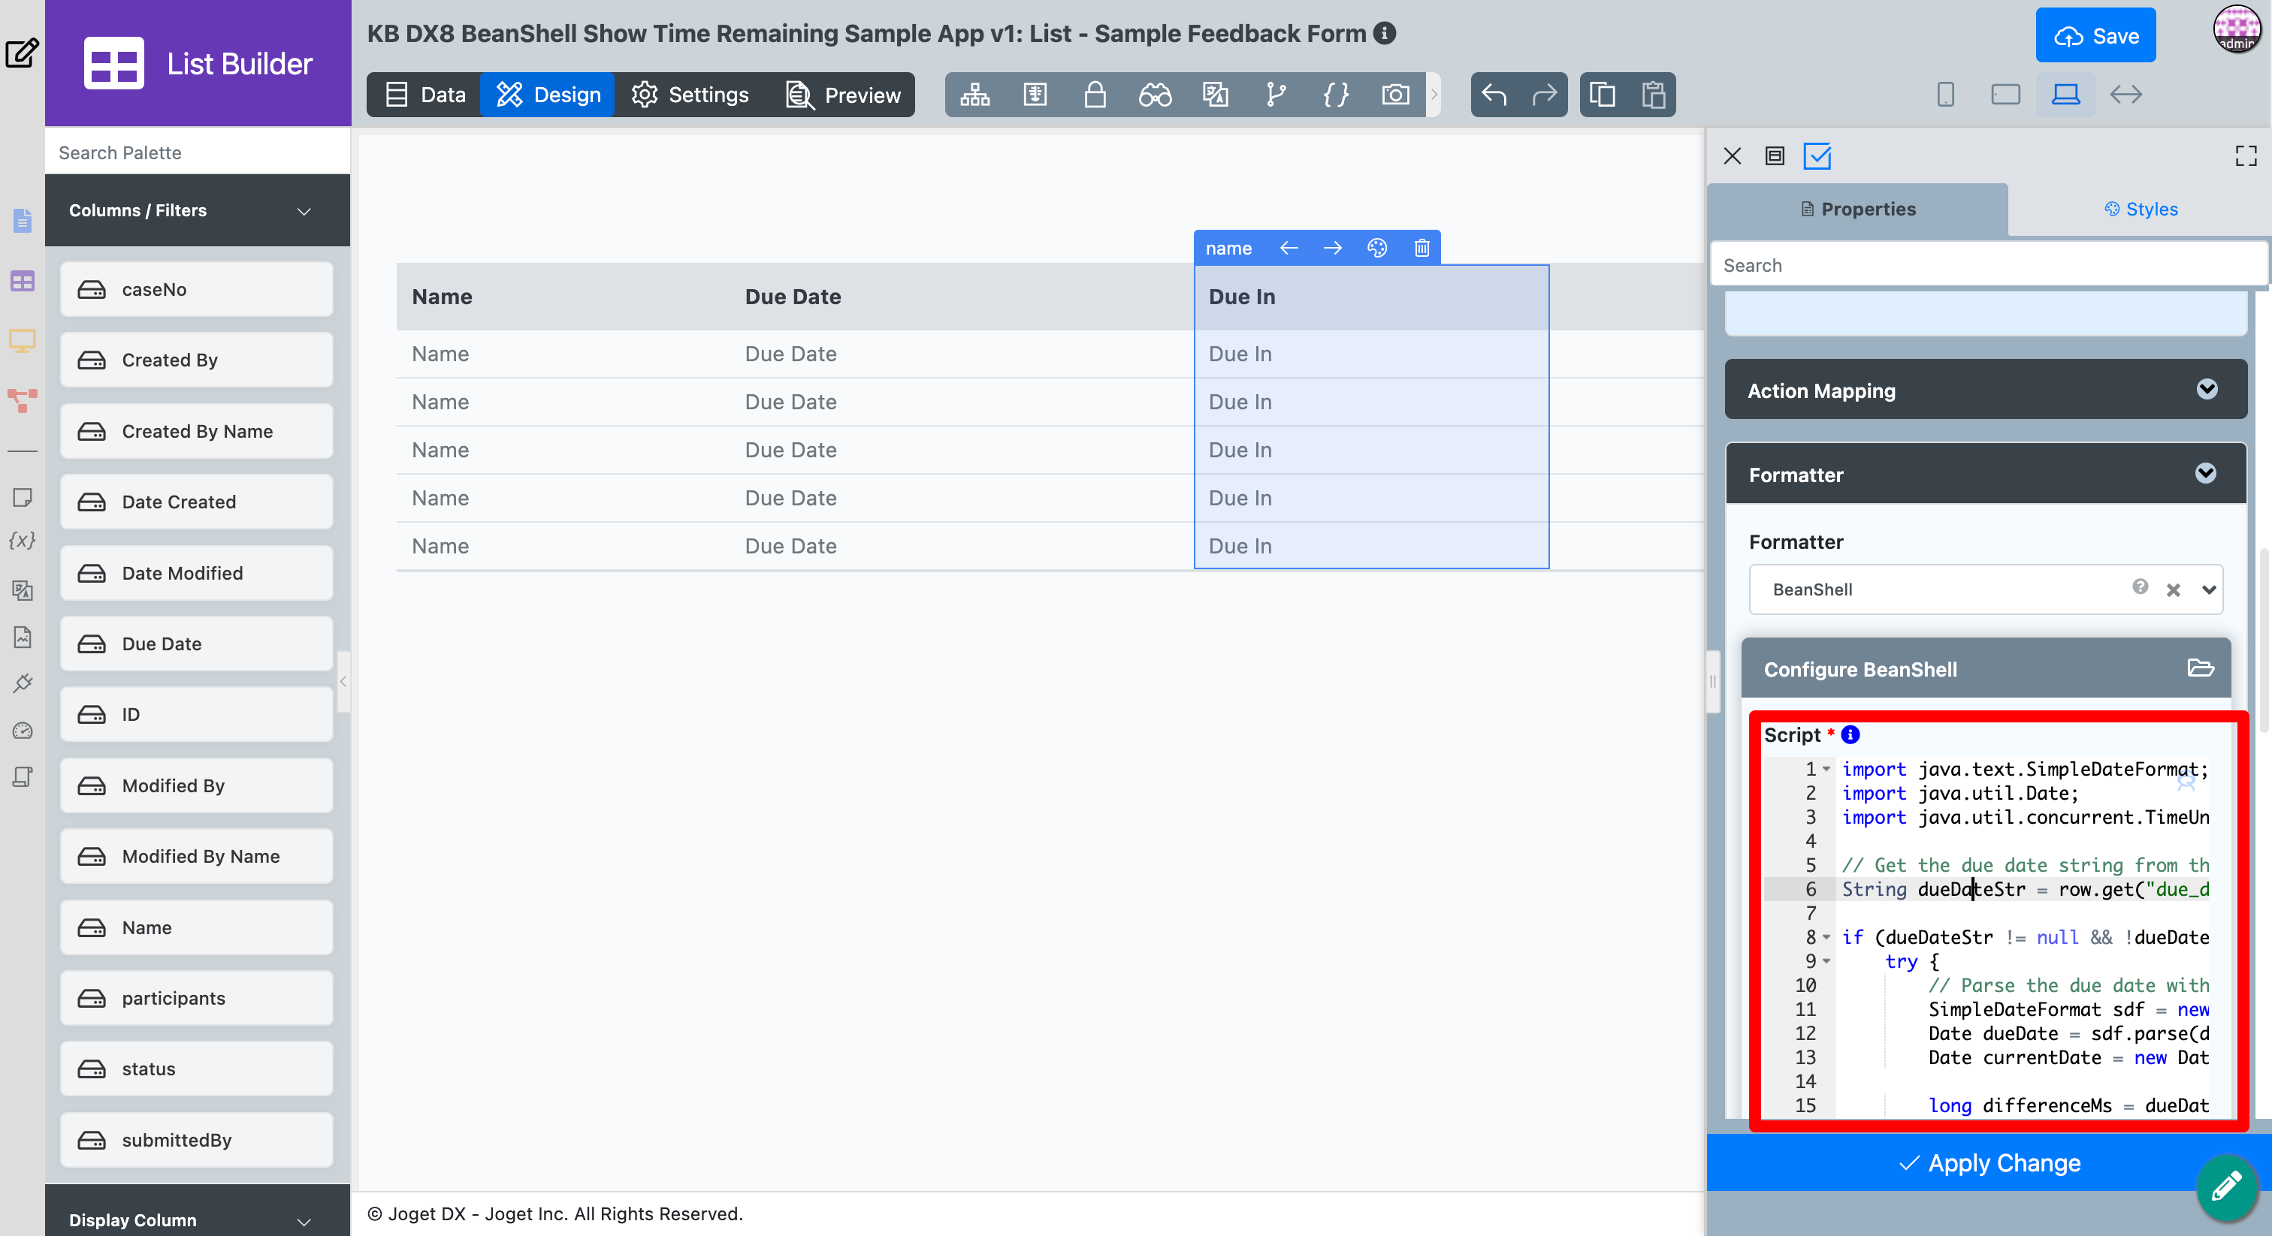The height and width of the screenshot is (1236, 2272).
Task: Click the green pencil quick edit button
Action: [2227, 1186]
